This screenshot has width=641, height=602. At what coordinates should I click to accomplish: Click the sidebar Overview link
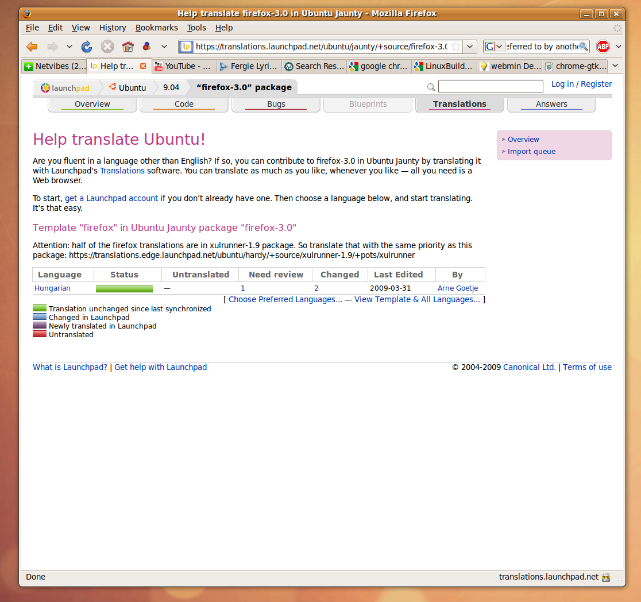tap(523, 140)
